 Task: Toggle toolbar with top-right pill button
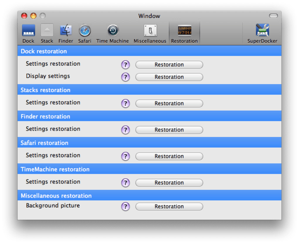click(x=273, y=16)
